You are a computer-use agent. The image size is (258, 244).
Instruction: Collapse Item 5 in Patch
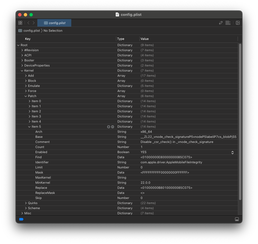[29, 127]
